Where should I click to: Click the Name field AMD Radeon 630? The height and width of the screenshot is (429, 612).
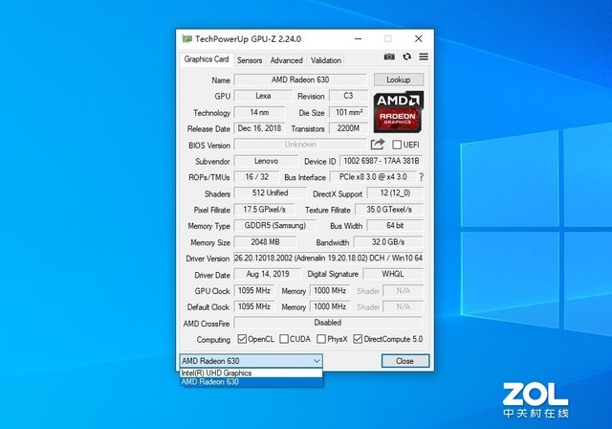(300, 79)
